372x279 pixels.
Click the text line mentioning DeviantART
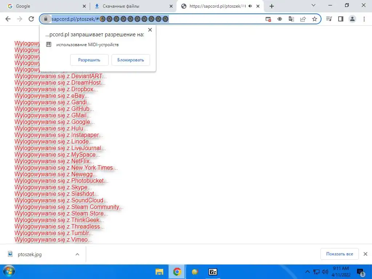point(61,76)
